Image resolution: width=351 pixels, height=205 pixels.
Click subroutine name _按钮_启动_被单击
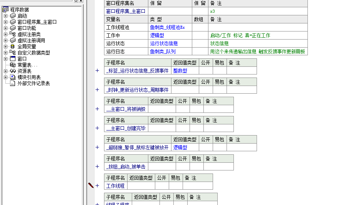[126, 167]
